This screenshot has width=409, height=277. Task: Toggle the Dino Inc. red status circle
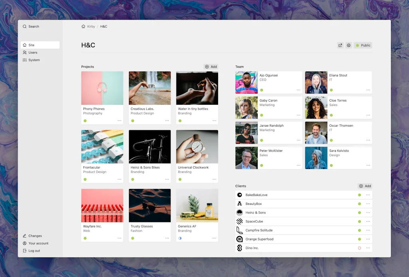click(359, 248)
